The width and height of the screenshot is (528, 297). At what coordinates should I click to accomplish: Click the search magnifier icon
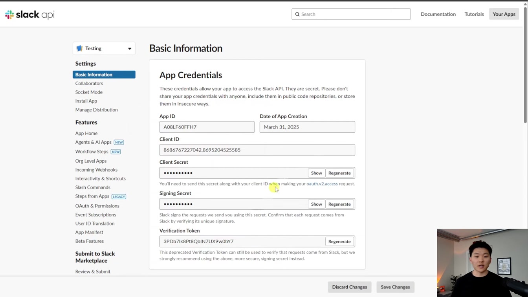click(297, 14)
